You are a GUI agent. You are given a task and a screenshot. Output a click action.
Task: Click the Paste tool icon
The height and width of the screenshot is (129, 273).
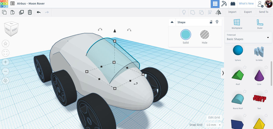(13, 12)
